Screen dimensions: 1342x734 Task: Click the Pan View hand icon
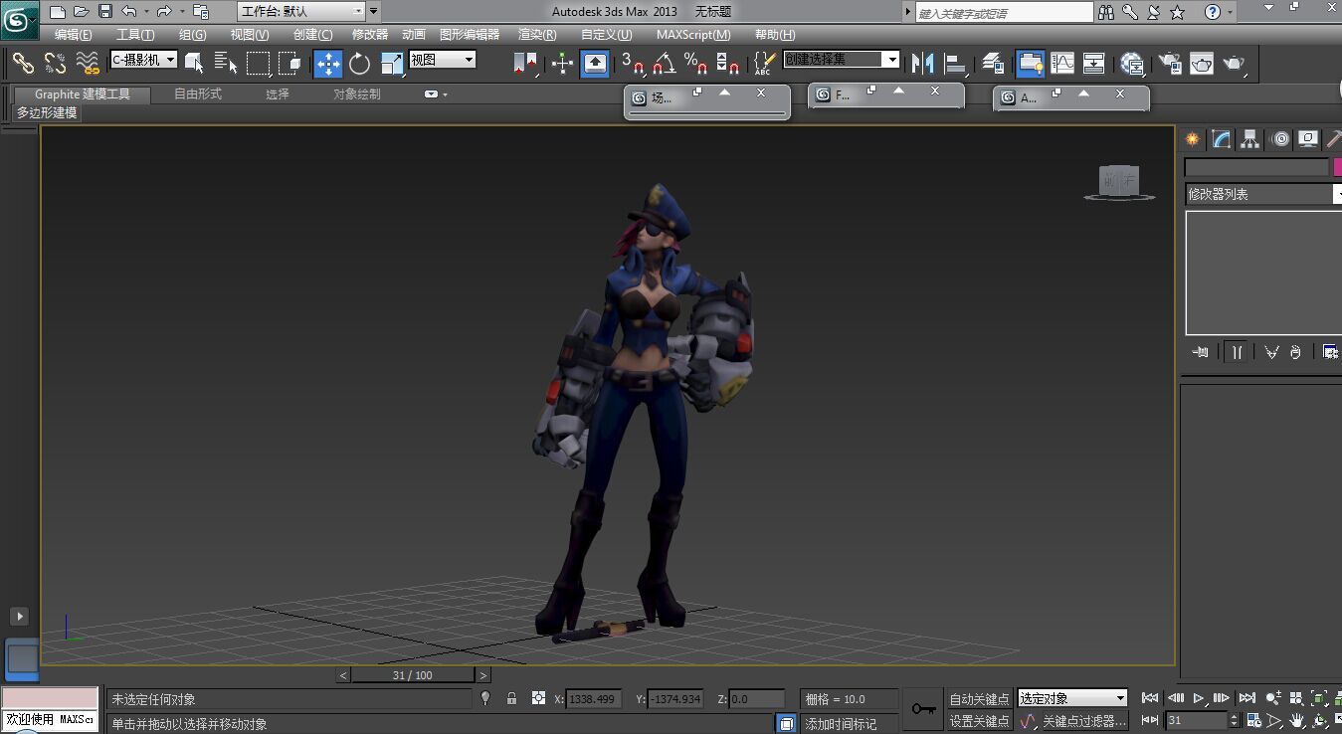coord(1297,720)
